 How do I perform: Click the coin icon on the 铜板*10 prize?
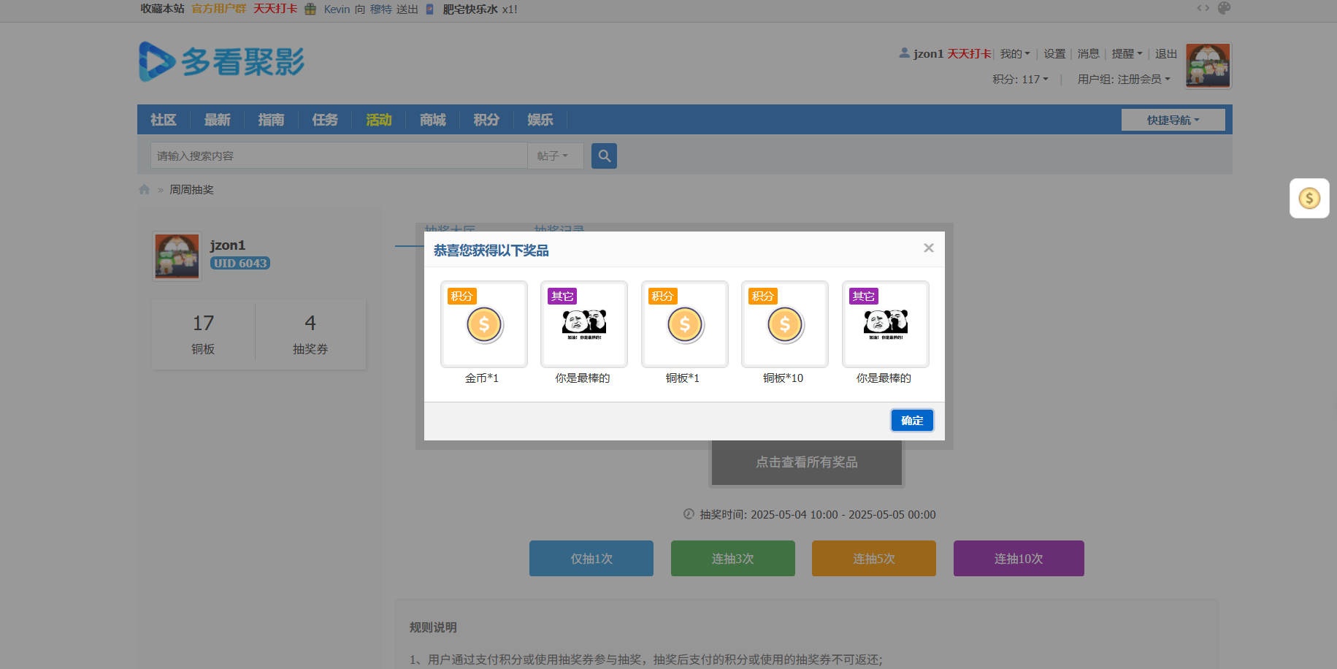pos(784,325)
